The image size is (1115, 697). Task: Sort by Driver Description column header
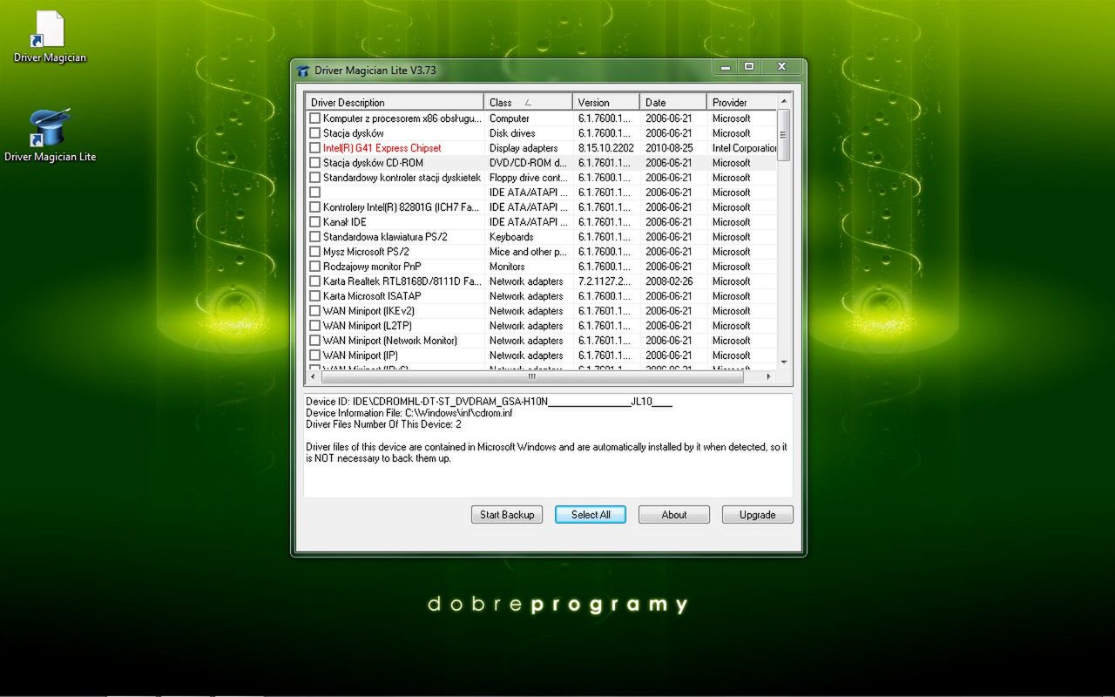(395, 102)
